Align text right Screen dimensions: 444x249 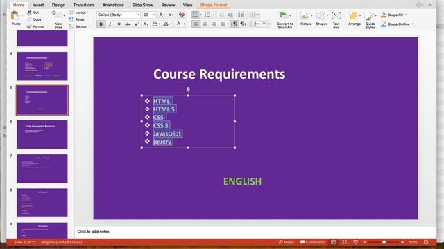(214, 24)
